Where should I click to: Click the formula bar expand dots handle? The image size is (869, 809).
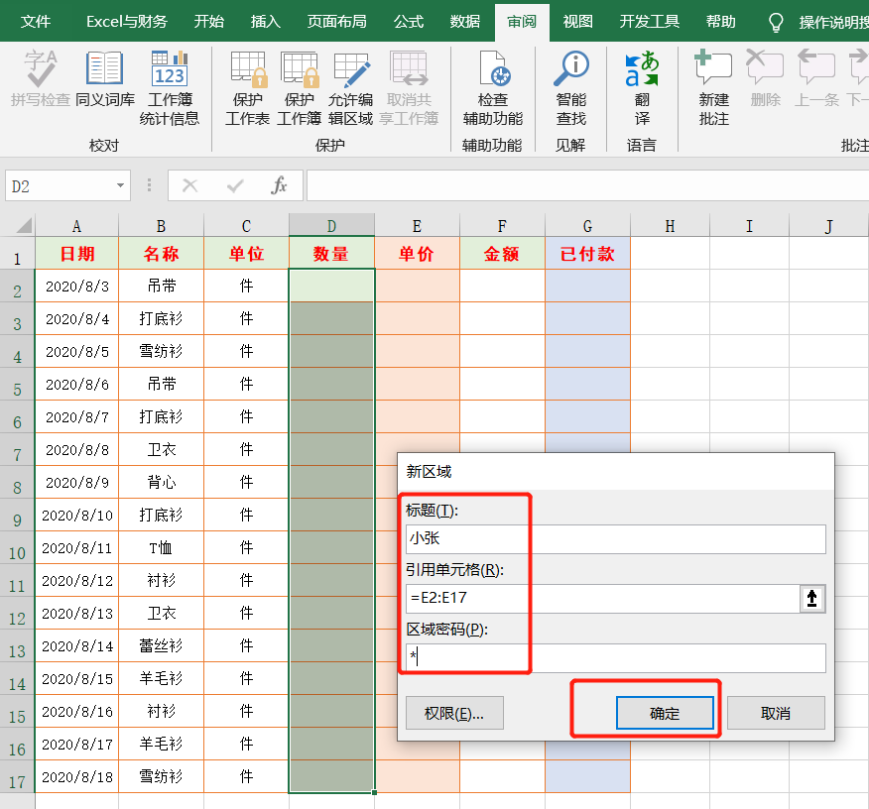[x=149, y=185]
